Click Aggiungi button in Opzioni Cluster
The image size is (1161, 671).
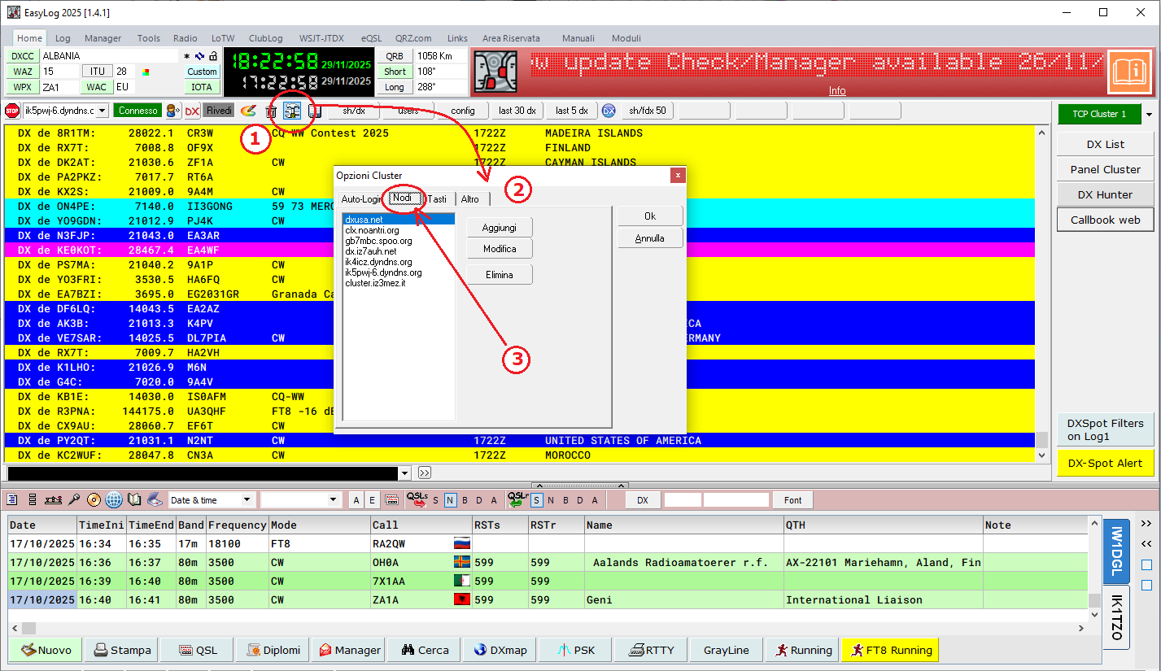click(x=499, y=228)
